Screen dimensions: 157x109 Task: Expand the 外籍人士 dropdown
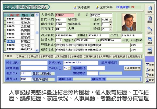[69, 68]
